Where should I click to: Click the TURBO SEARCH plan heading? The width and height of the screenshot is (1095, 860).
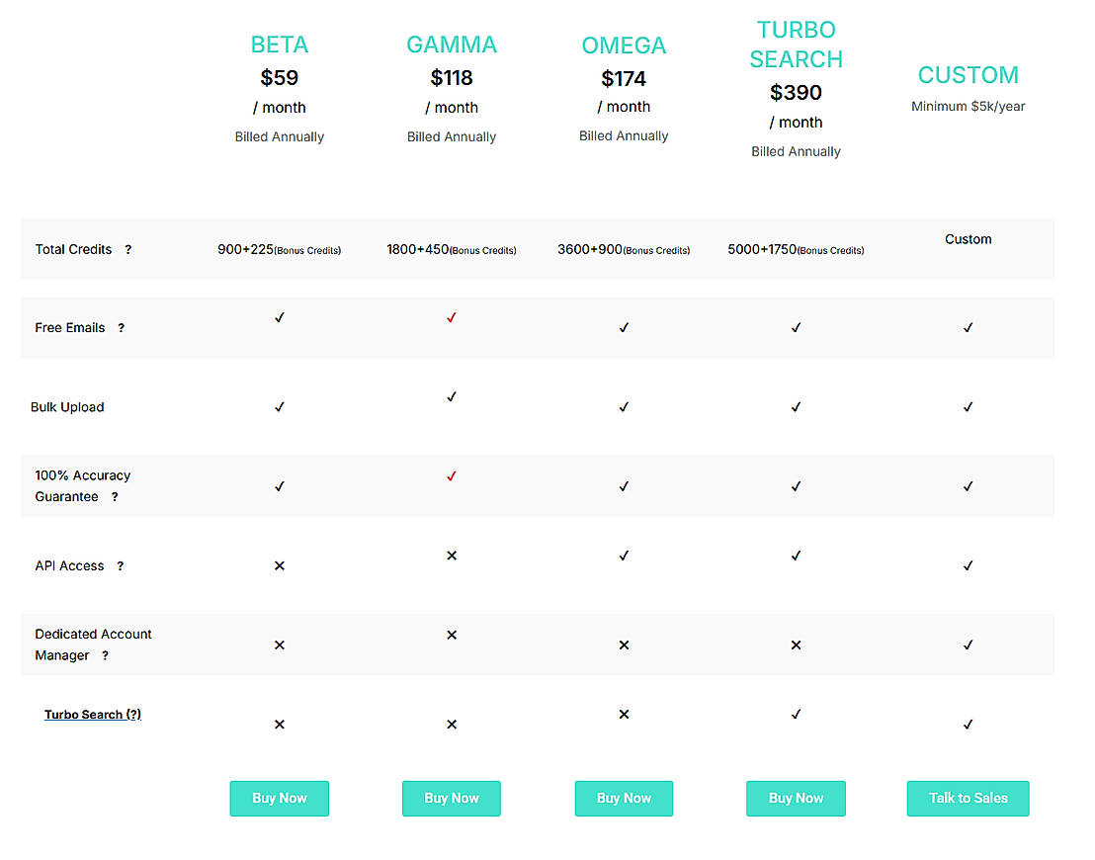(797, 44)
